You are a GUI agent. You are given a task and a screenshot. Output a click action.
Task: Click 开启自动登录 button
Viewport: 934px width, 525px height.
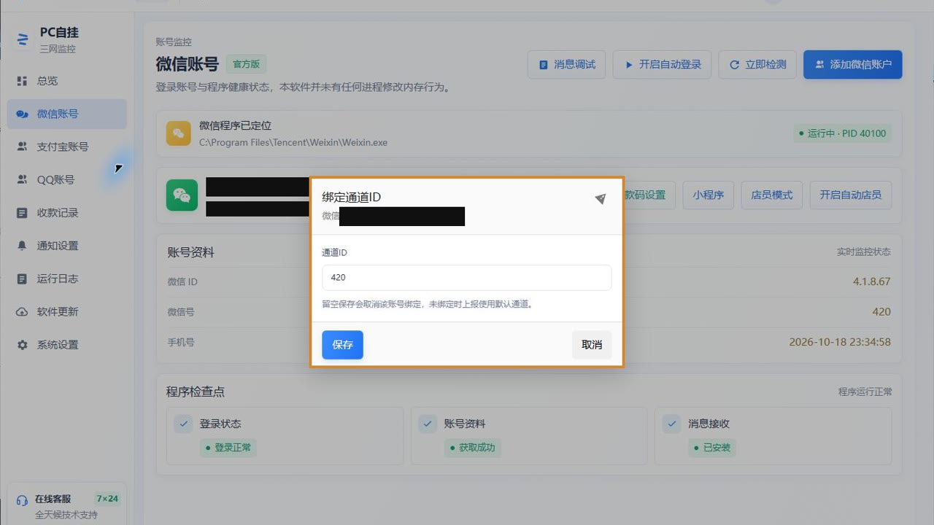point(662,64)
